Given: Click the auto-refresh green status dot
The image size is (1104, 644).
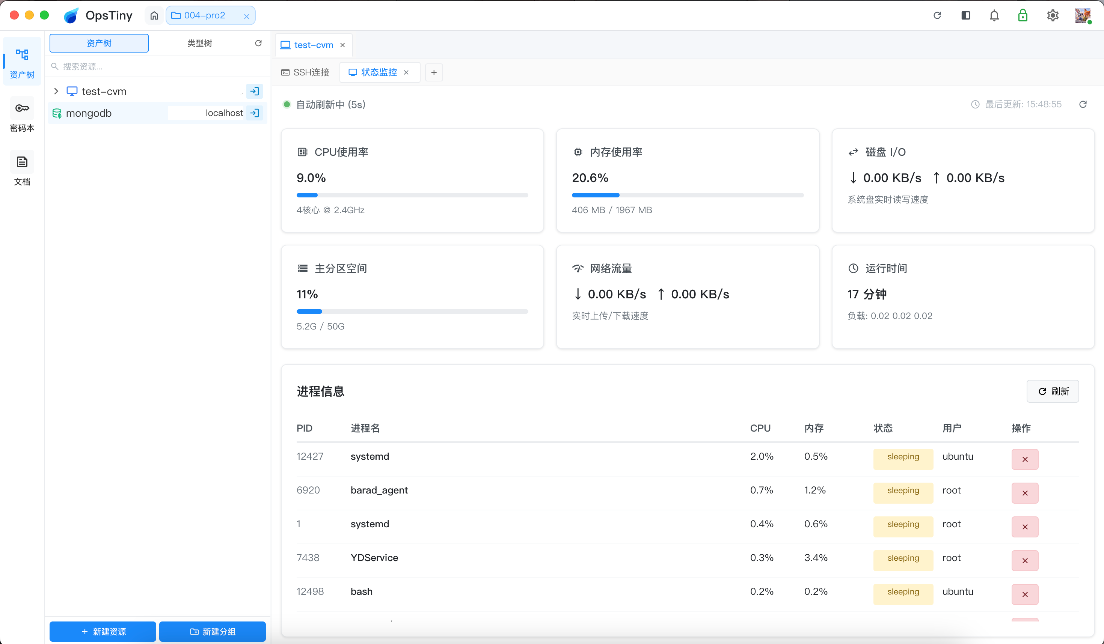Looking at the screenshot, I should [x=287, y=104].
